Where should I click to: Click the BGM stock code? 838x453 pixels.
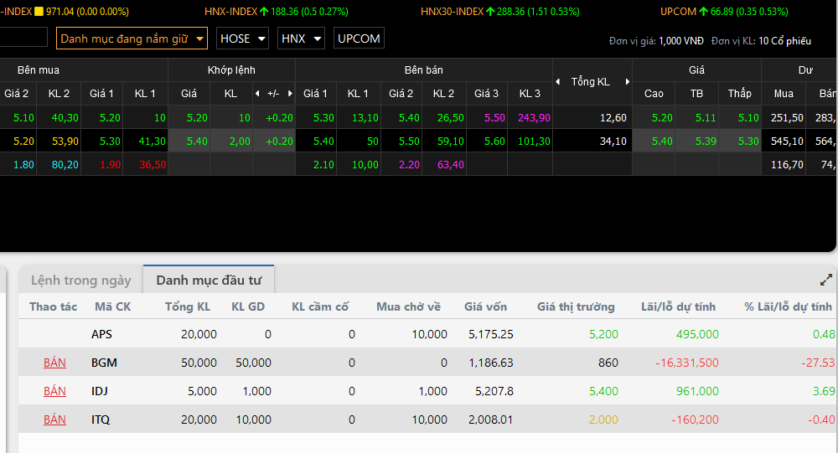tap(104, 363)
